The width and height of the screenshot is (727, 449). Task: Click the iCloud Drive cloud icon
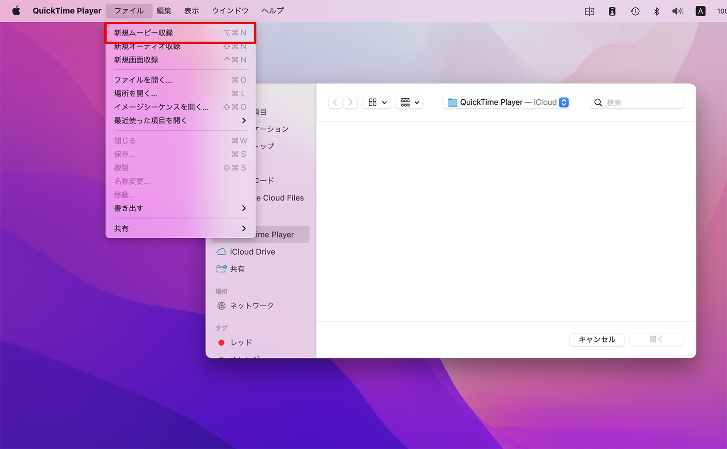221,252
